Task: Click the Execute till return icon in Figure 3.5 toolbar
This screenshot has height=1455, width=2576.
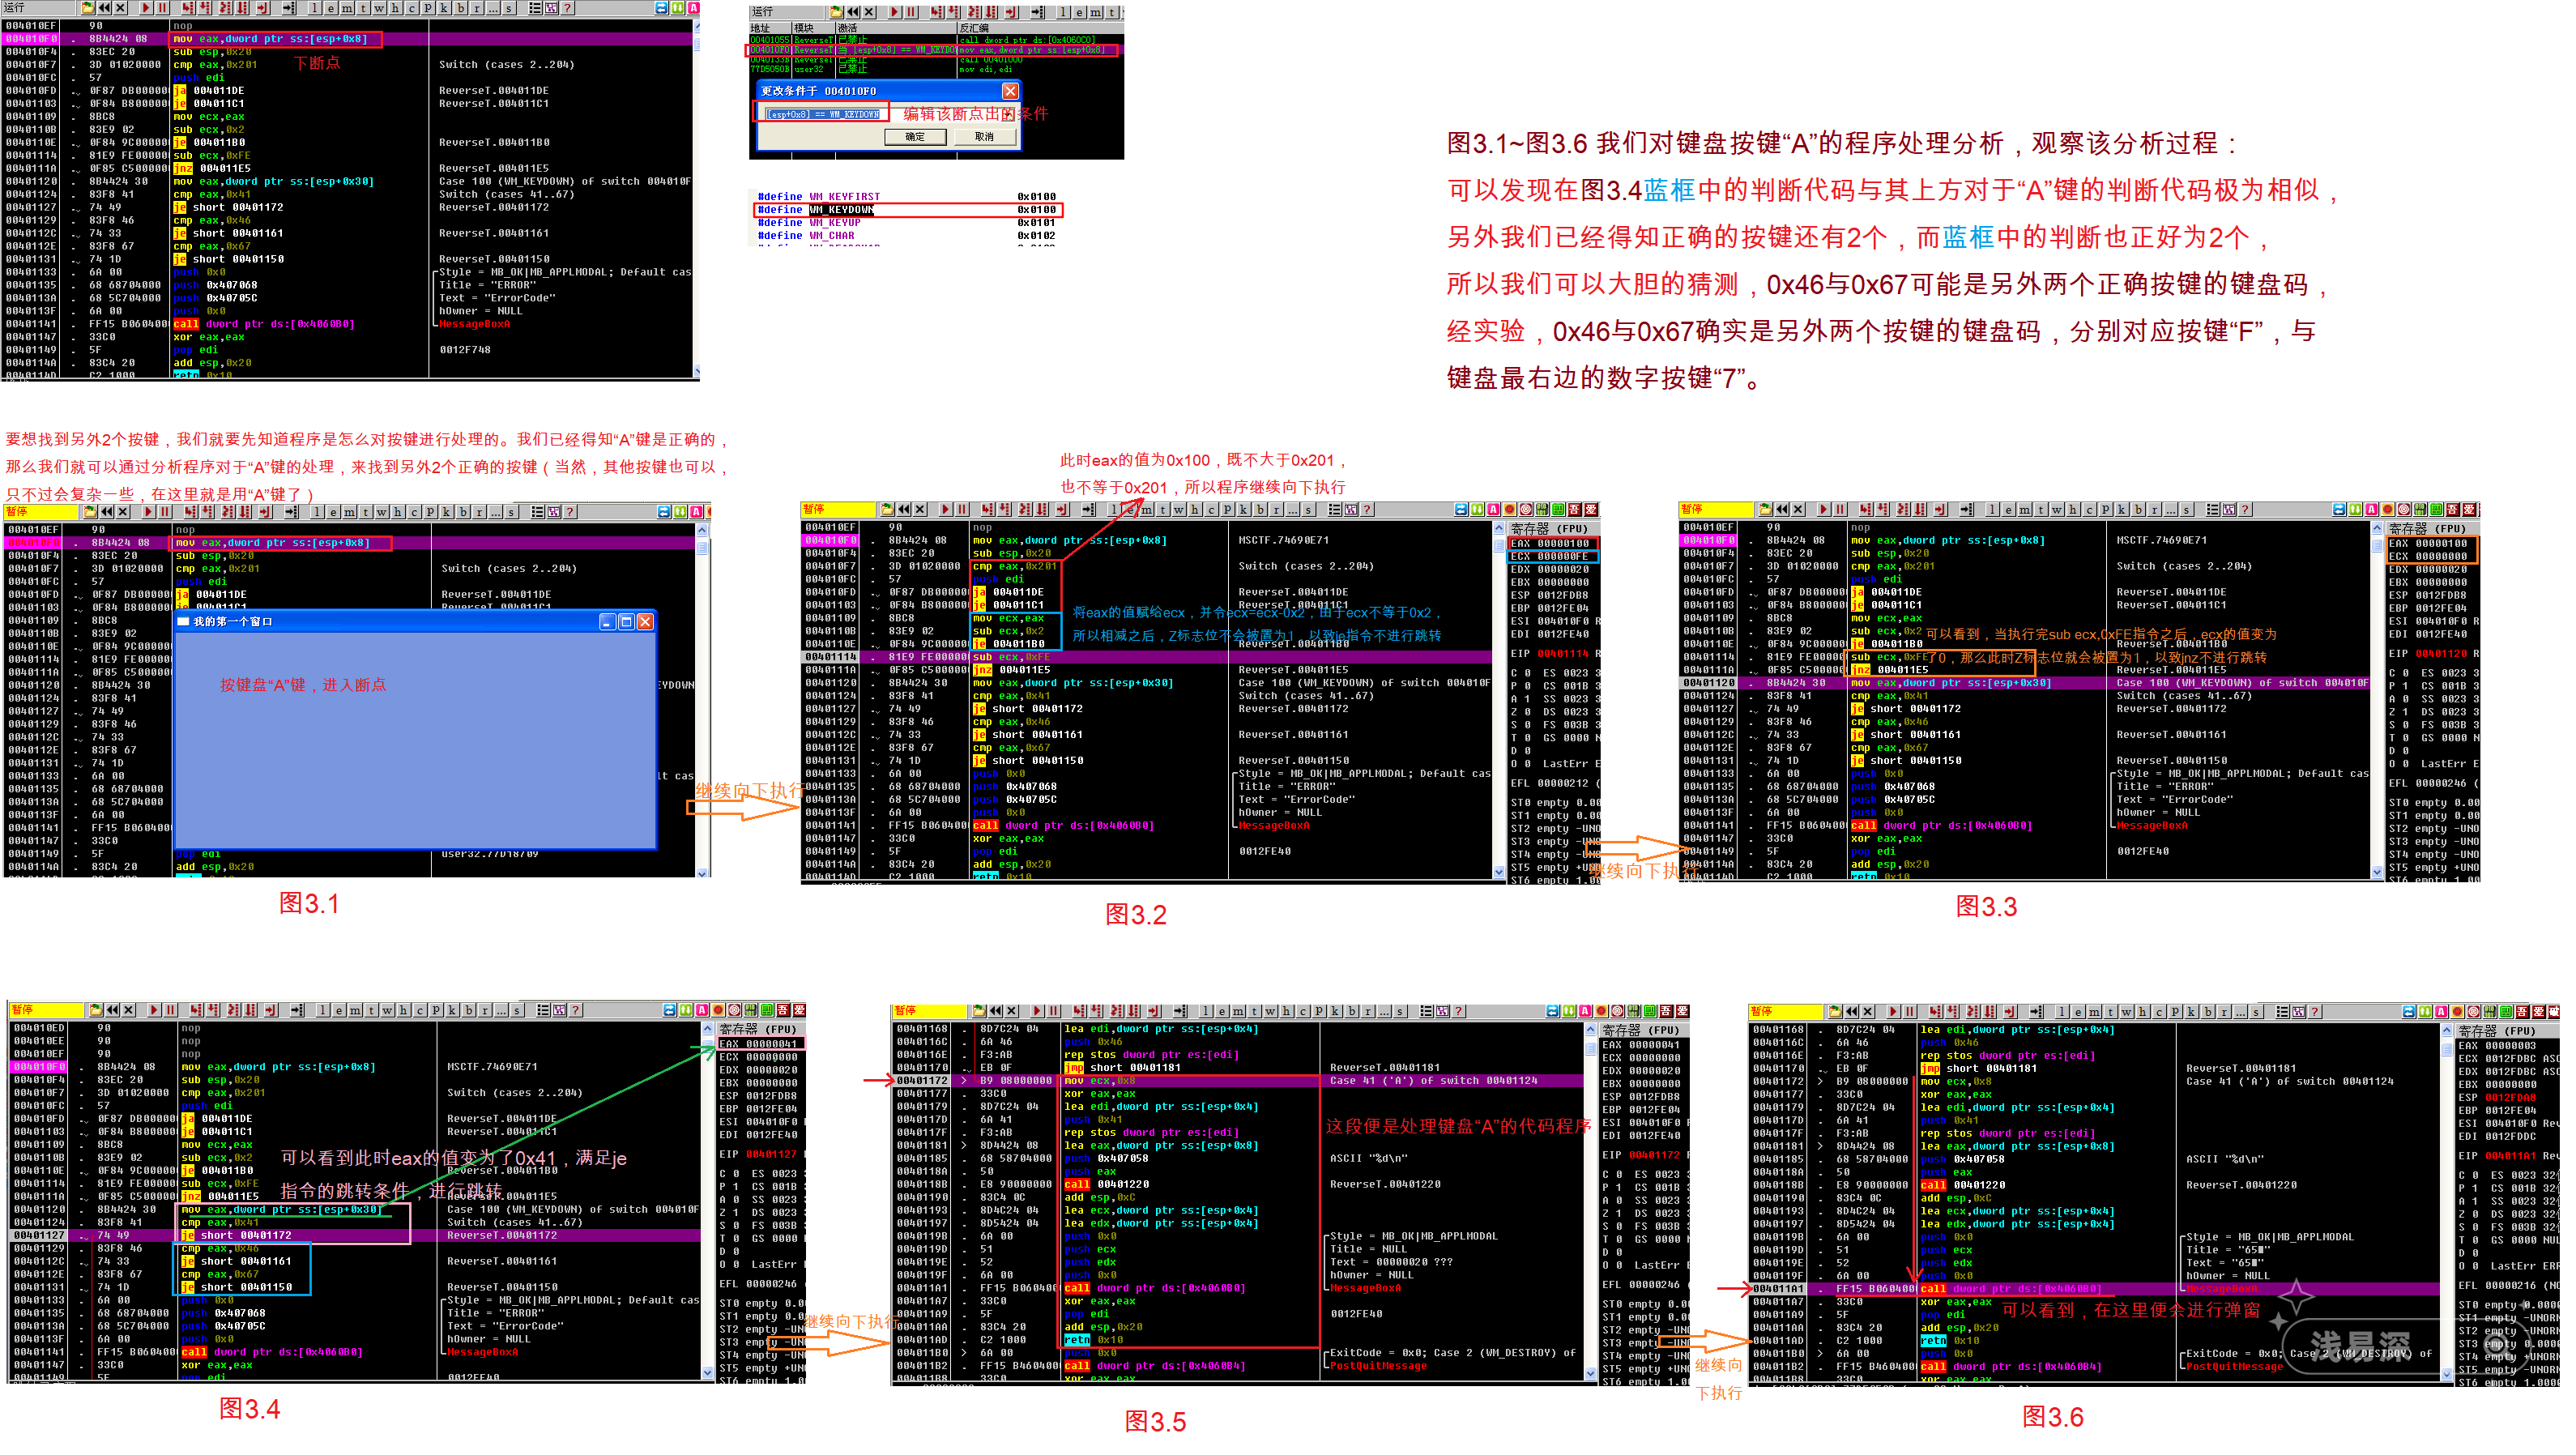Action: (1155, 1012)
